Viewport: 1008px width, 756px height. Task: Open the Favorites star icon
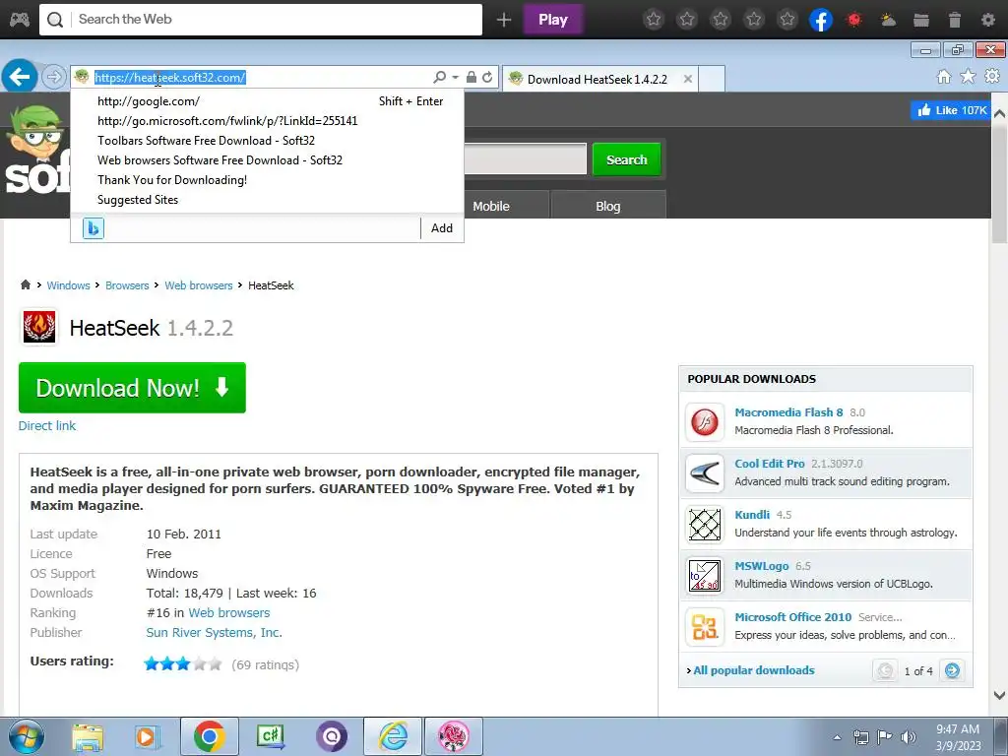point(968,77)
